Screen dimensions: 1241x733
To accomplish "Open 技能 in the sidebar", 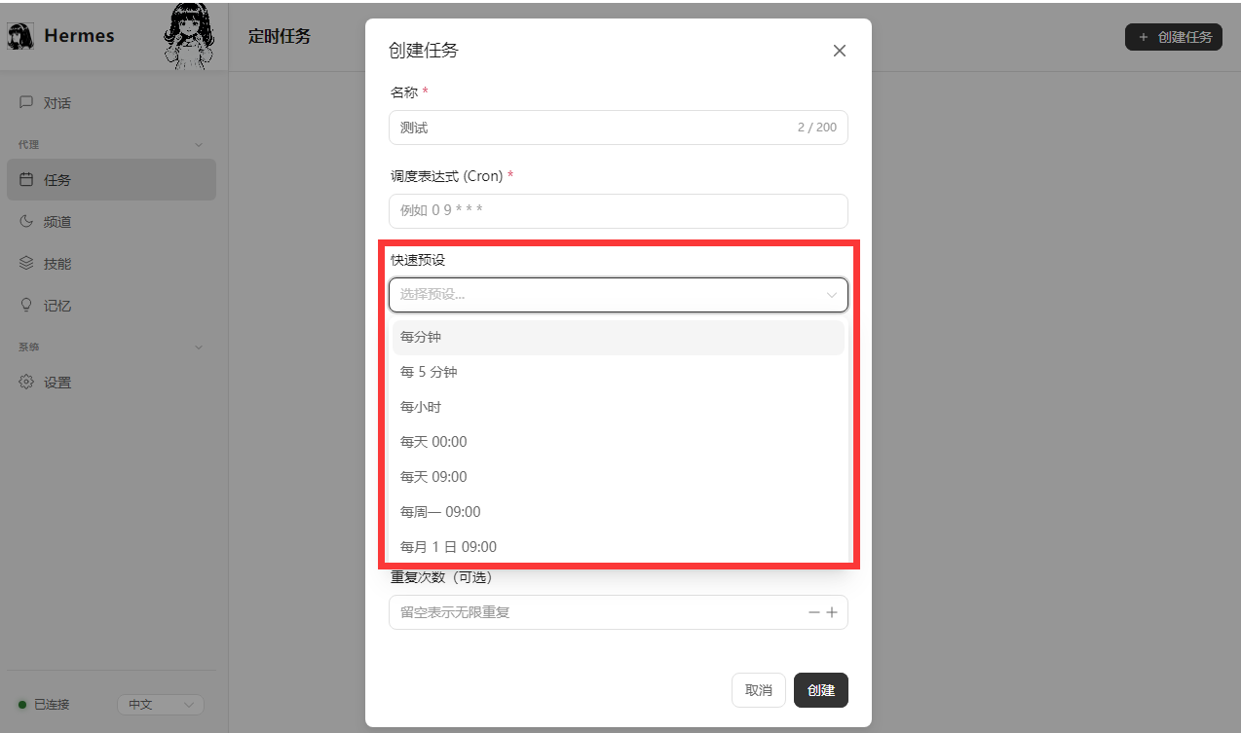I will coord(111,263).
